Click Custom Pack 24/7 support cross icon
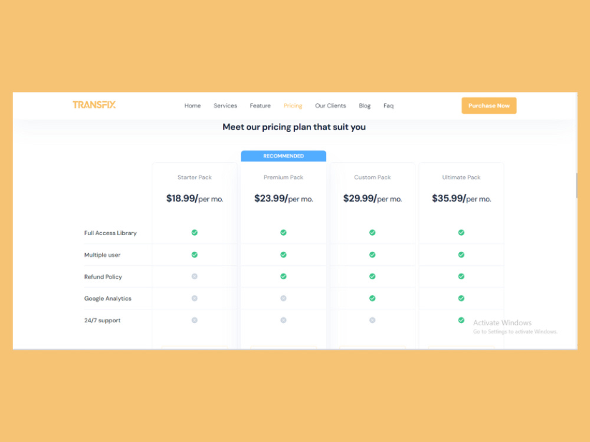 pos(372,320)
